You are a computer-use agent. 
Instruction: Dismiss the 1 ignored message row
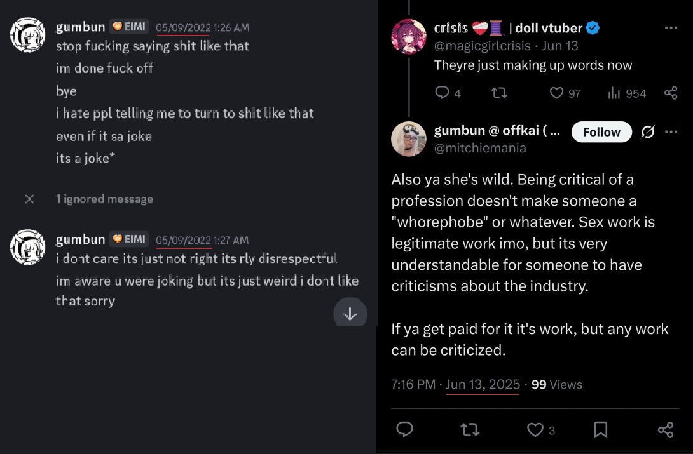coord(30,199)
